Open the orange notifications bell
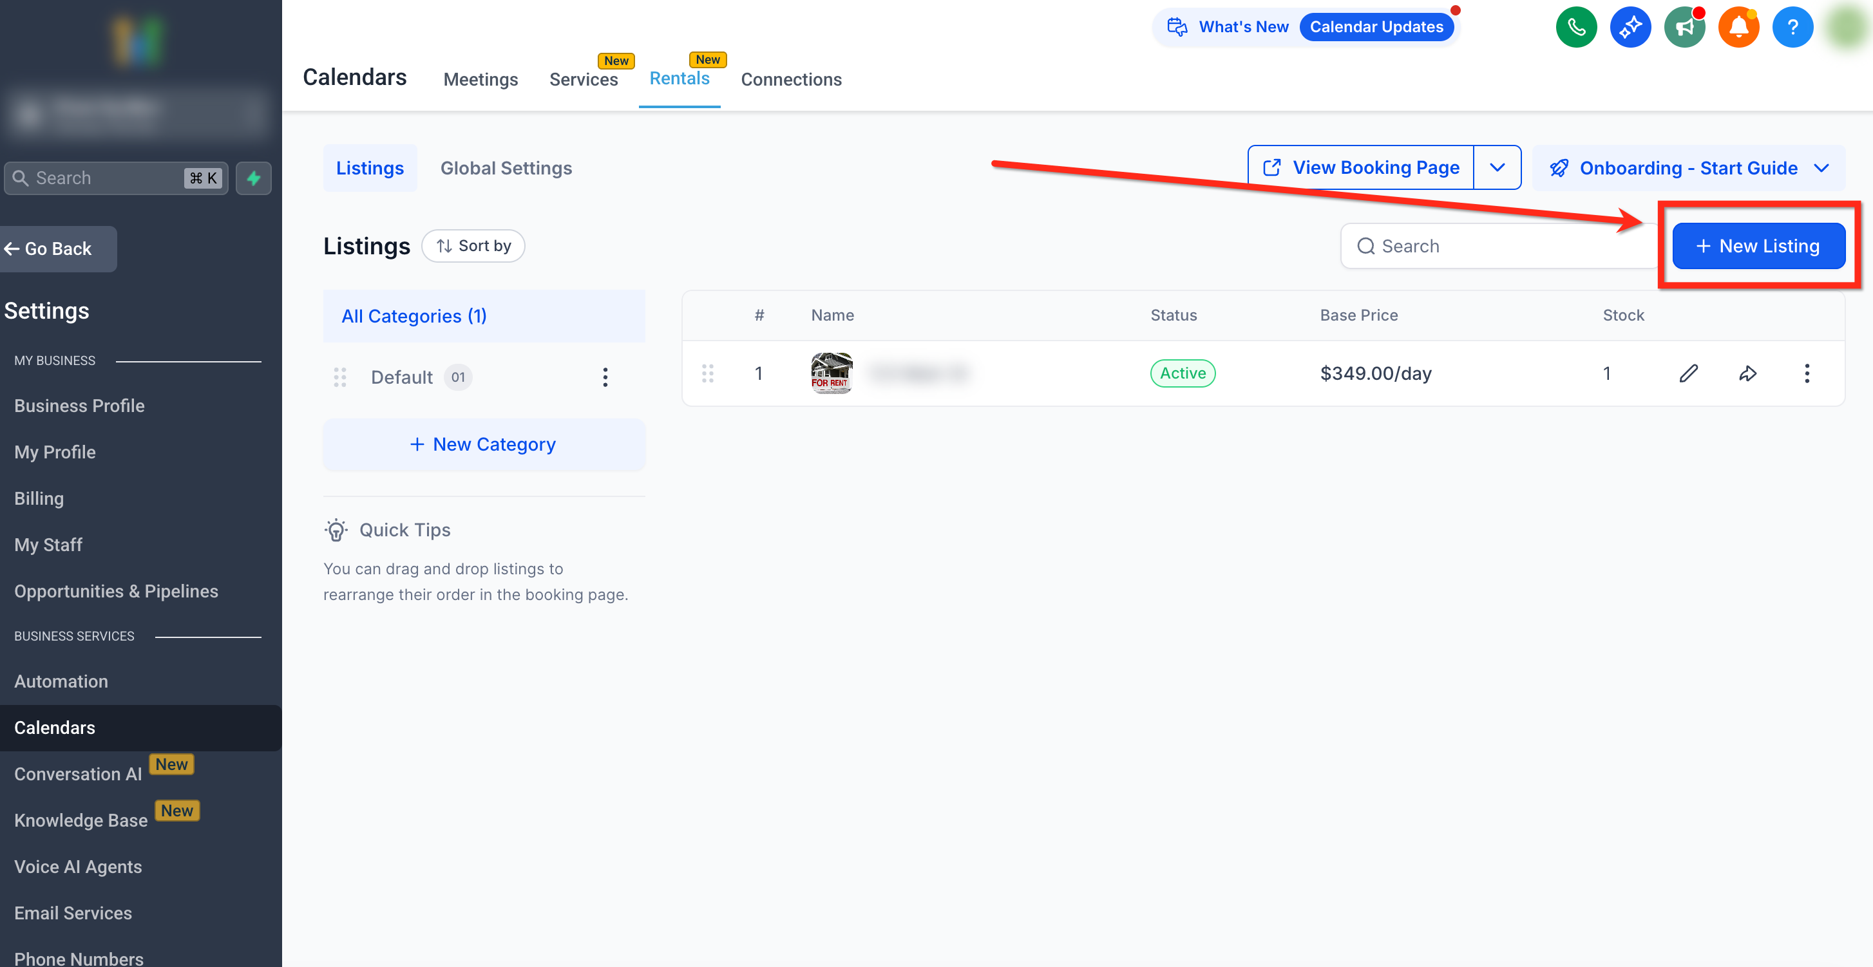This screenshot has height=967, width=1873. 1738,28
